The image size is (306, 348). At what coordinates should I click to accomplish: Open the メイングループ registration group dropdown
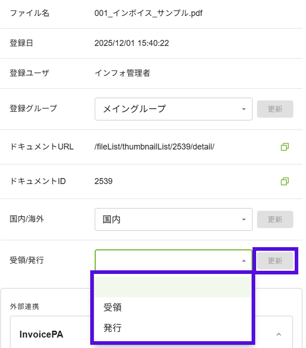click(x=173, y=109)
